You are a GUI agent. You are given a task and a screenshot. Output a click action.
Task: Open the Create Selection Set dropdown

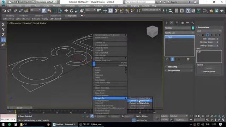[x=151, y=10]
